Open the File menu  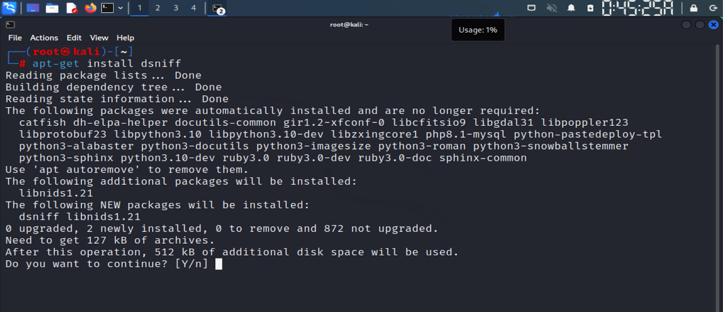[x=15, y=38]
